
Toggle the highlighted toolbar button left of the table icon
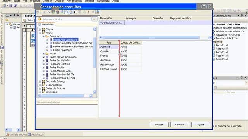pos(66,12)
